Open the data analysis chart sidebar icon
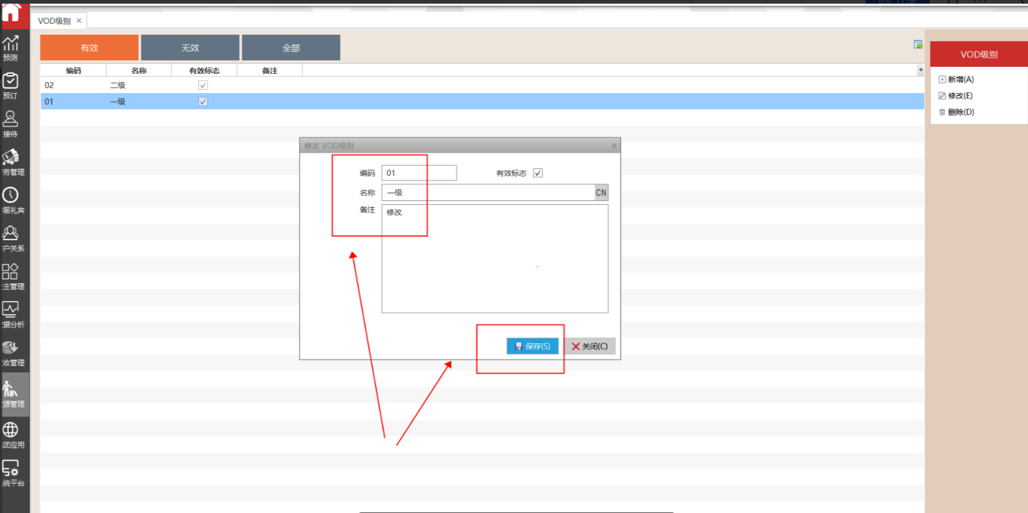Image resolution: width=1028 pixels, height=513 pixels. tap(11, 314)
